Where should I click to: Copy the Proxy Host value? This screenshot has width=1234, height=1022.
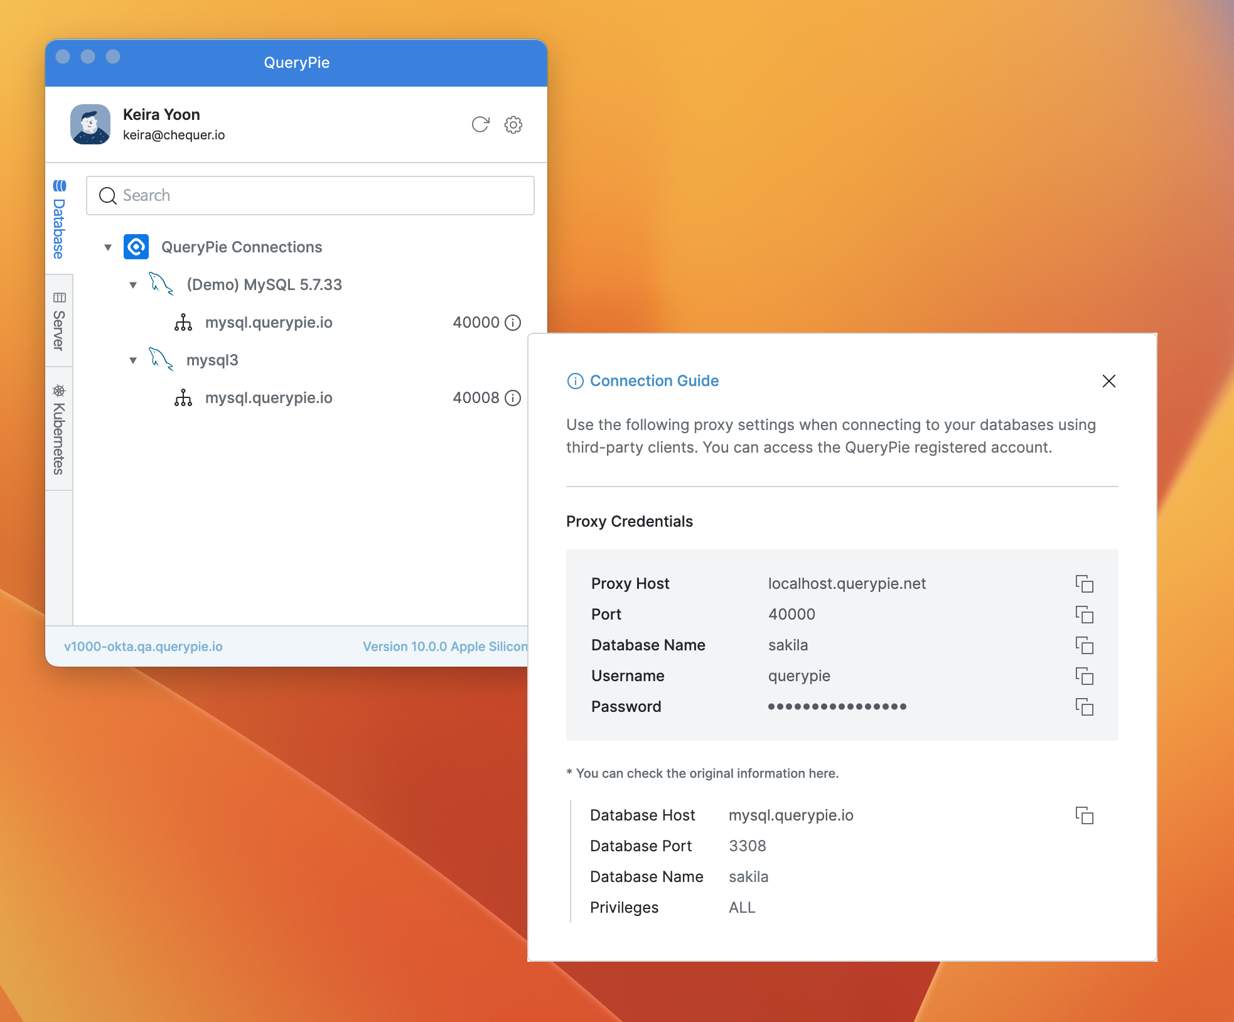(1084, 584)
